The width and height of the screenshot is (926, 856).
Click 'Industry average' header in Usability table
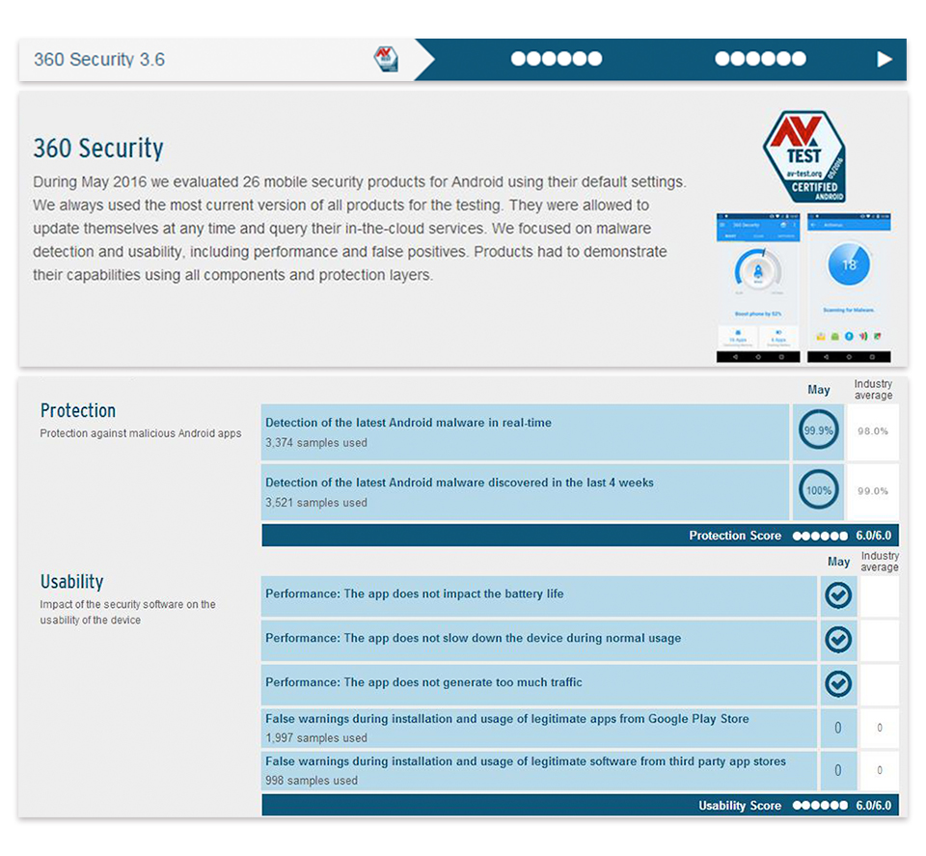[880, 562]
